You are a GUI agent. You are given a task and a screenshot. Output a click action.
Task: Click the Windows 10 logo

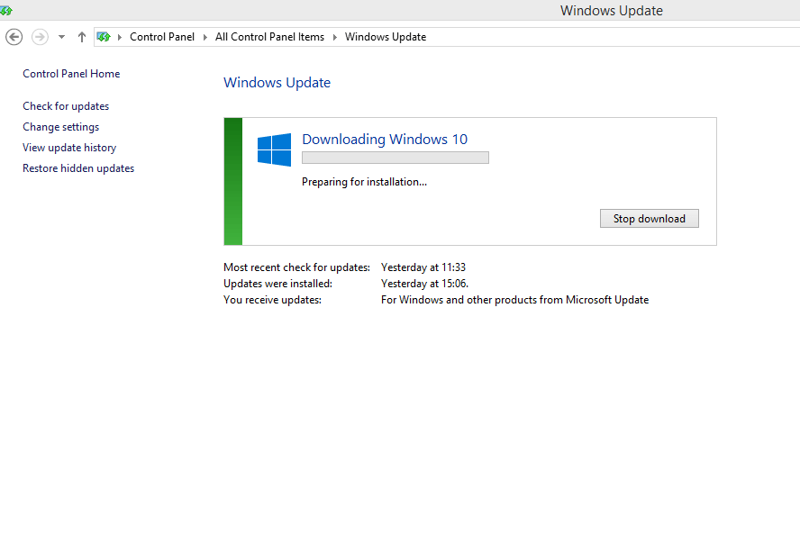pos(274,149)
